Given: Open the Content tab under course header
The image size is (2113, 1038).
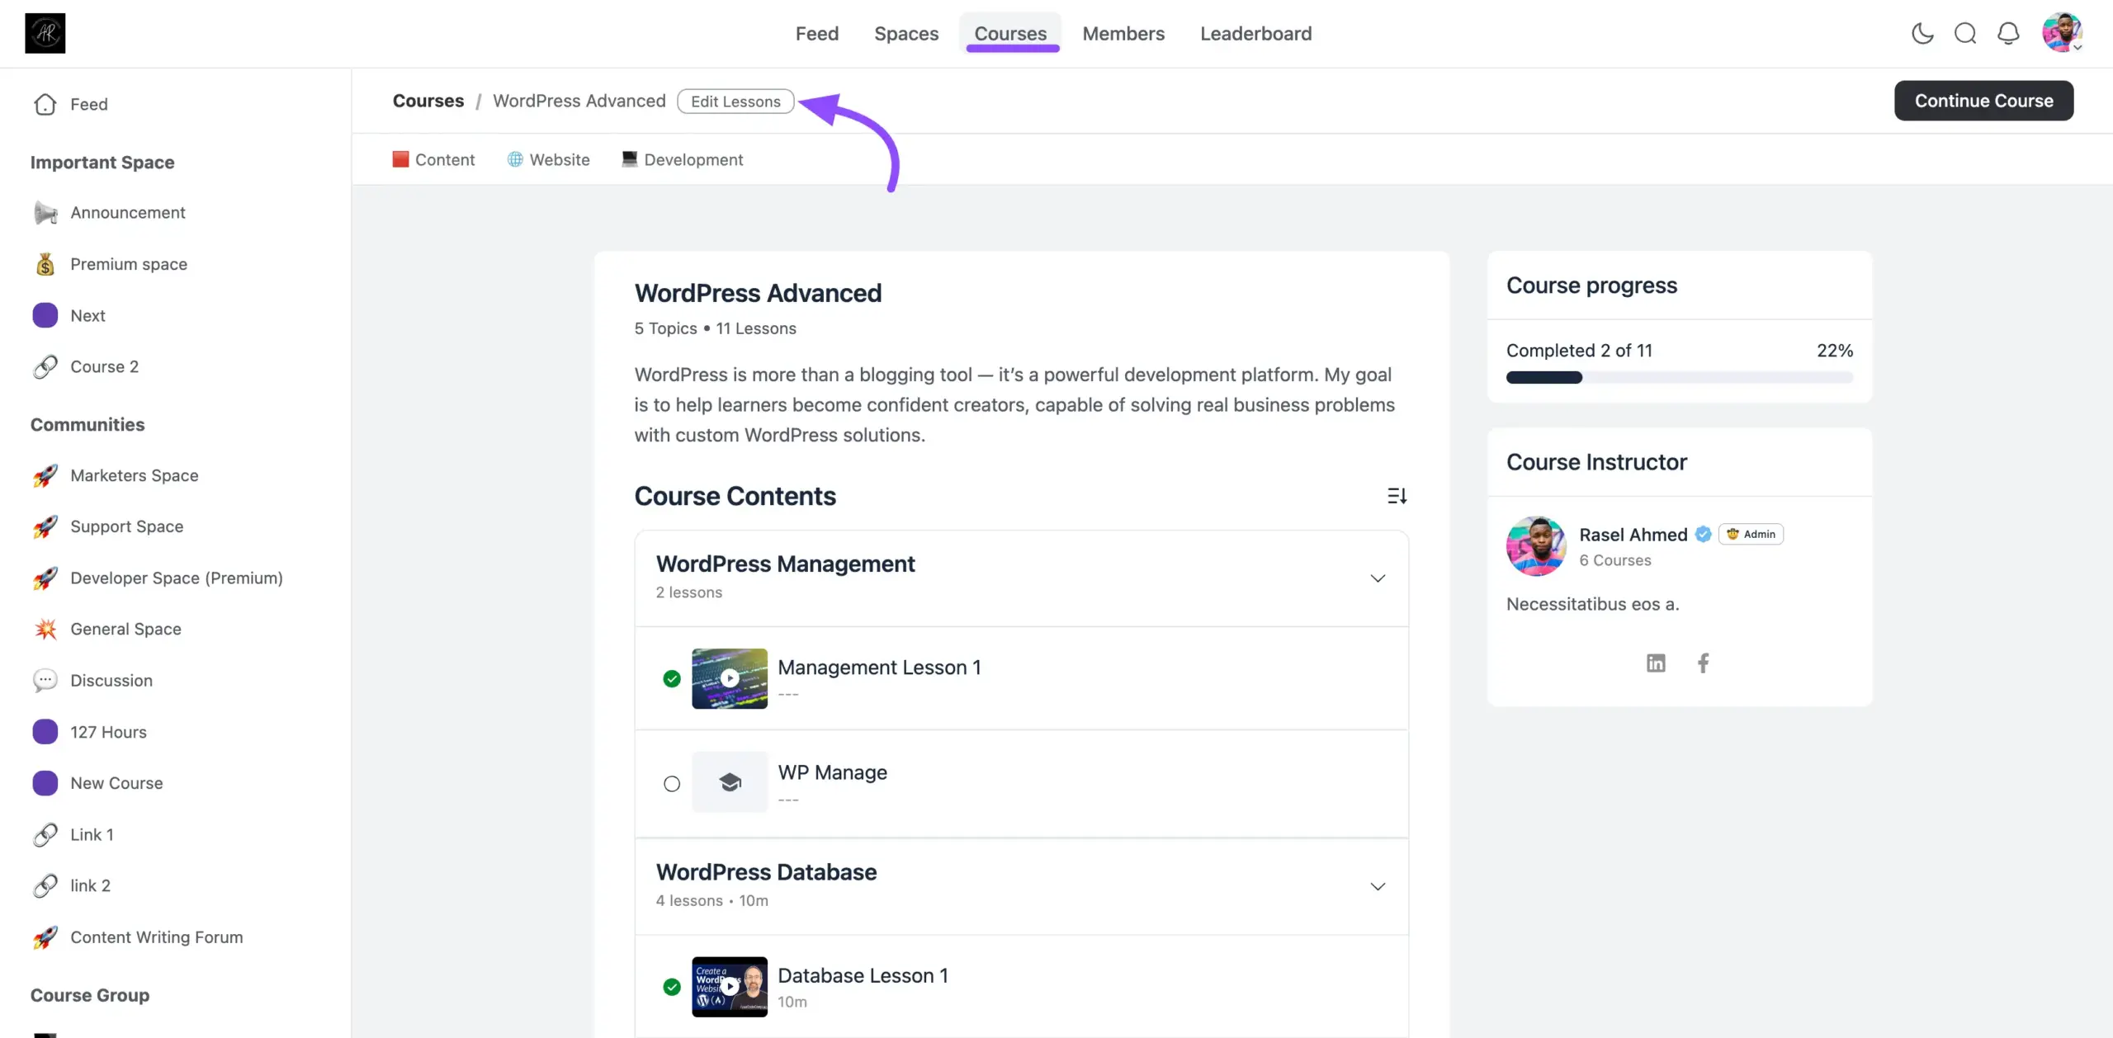Looking at the screenshot, I should click(434, 159).
